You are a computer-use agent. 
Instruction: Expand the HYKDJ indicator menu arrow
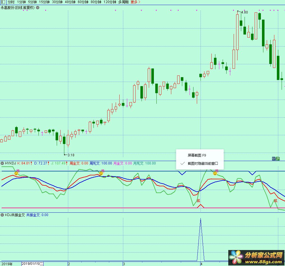(x=2, y=163)
